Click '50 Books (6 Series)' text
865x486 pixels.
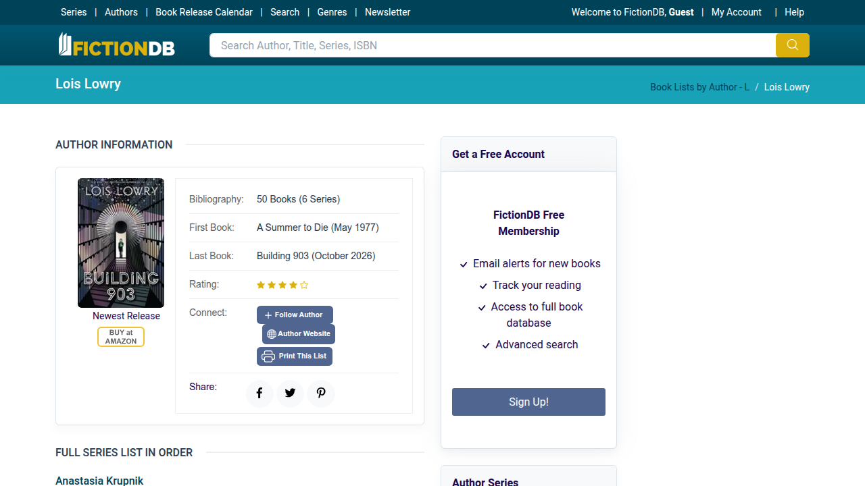[x=298, y=199]
